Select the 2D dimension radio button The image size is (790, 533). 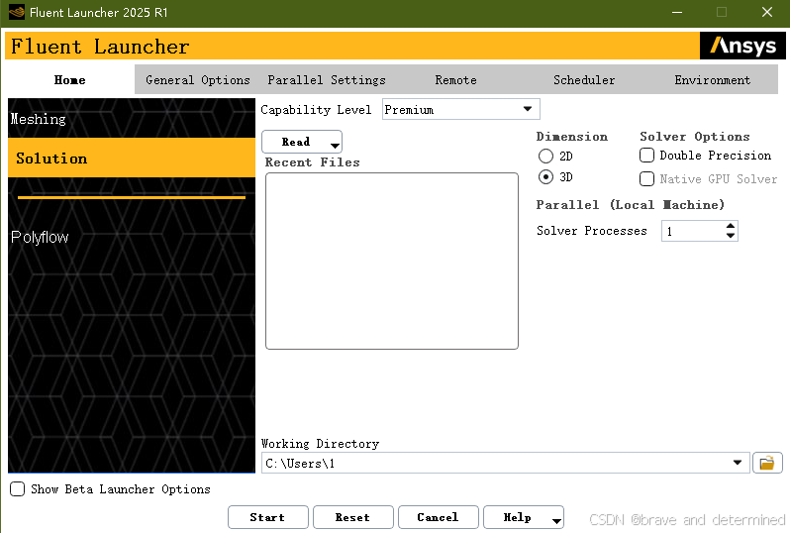click(x=545, y=157)
